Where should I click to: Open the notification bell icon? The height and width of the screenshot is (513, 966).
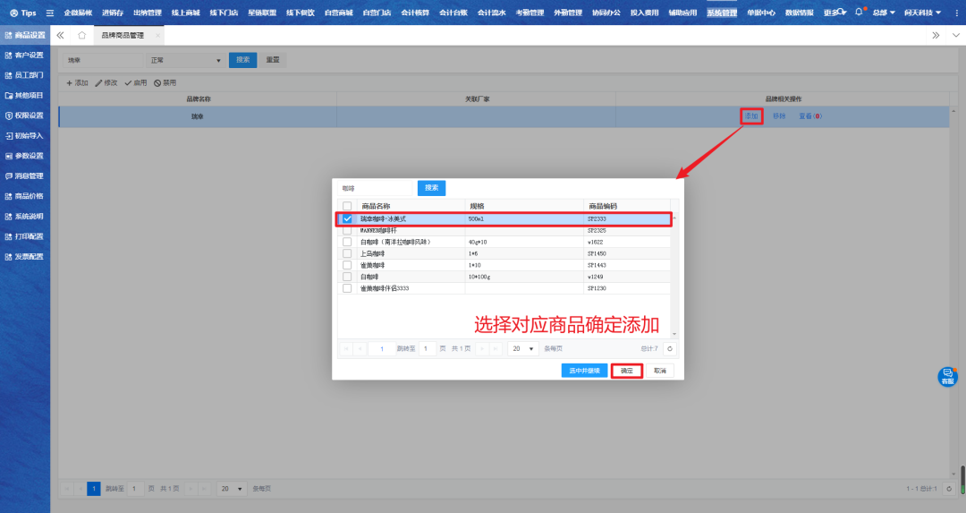tap(859, 13)
